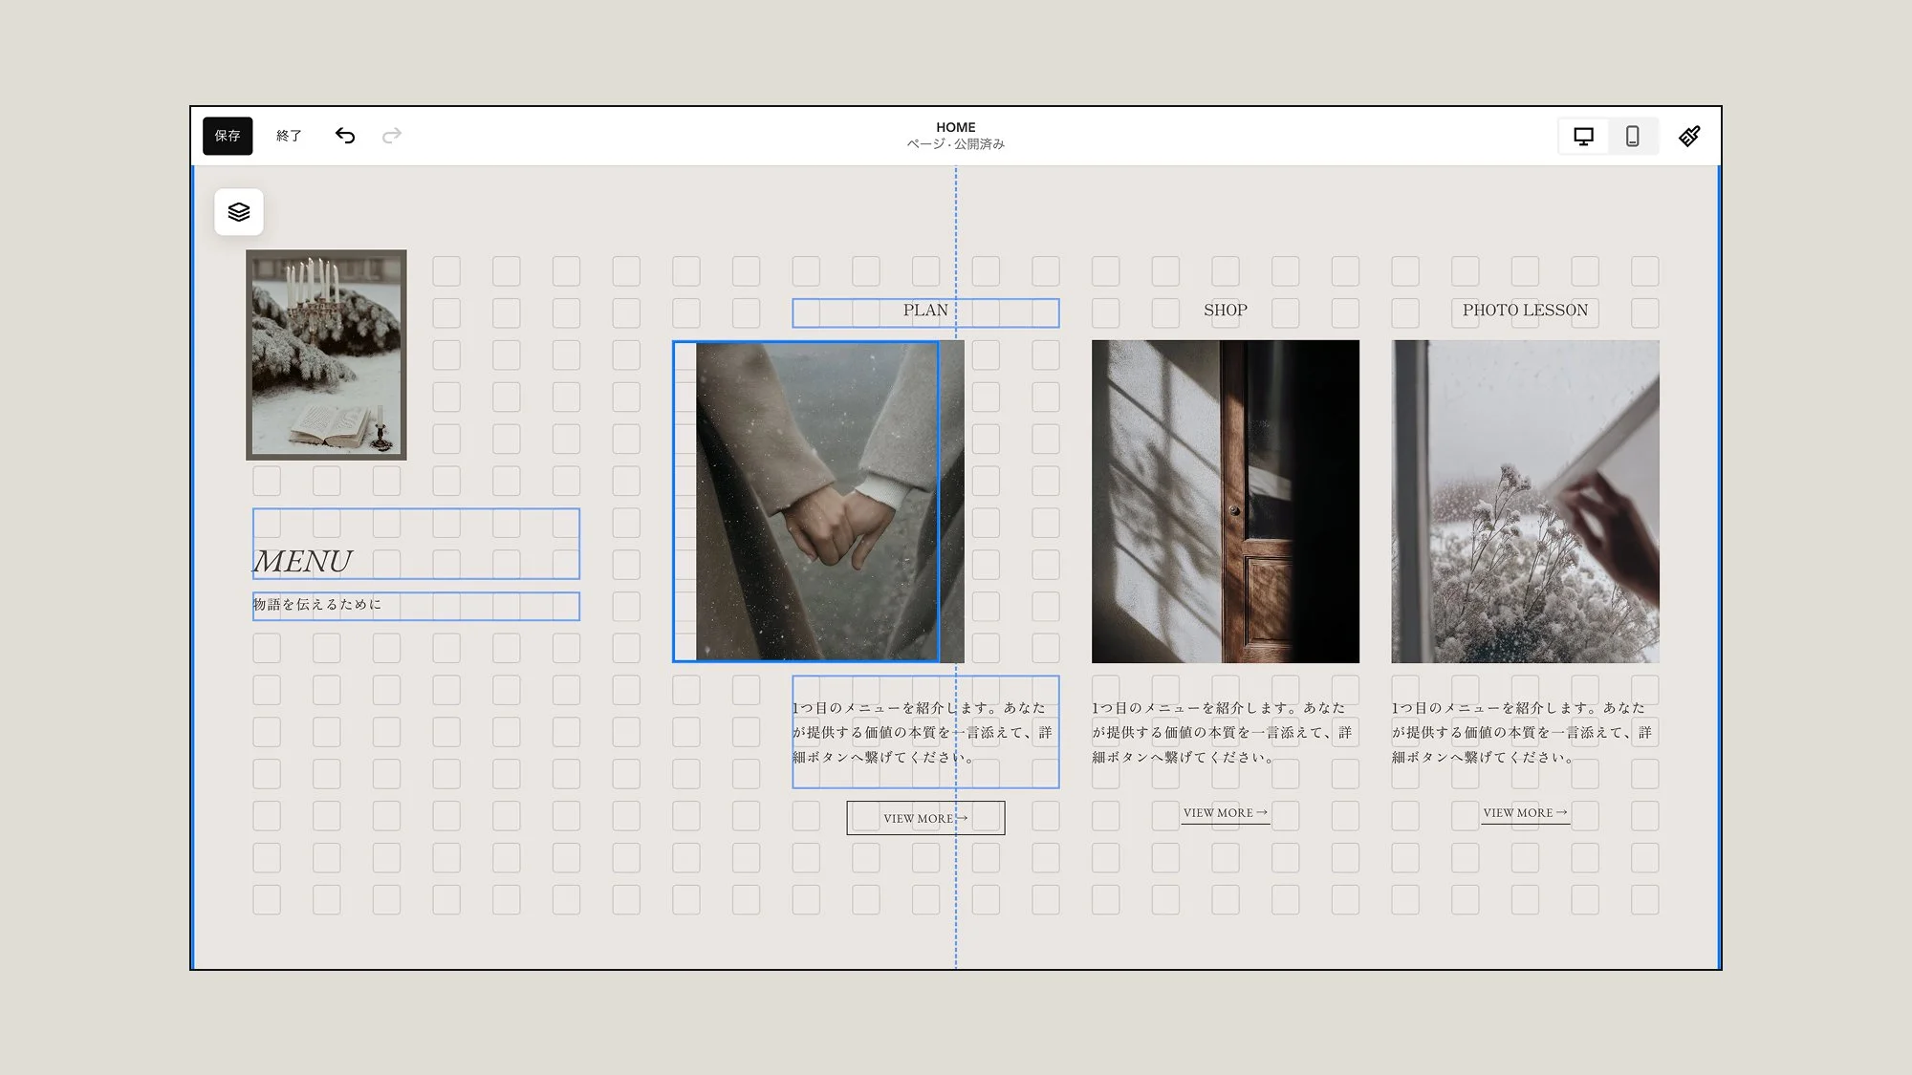1912x1075 pixels.
Task: Select the snowy flowers window image
Action: click(x=1525, y=502)
